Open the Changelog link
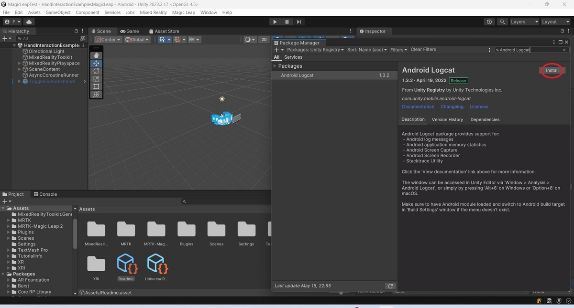The image size is (574, 308). pos(452,107)
